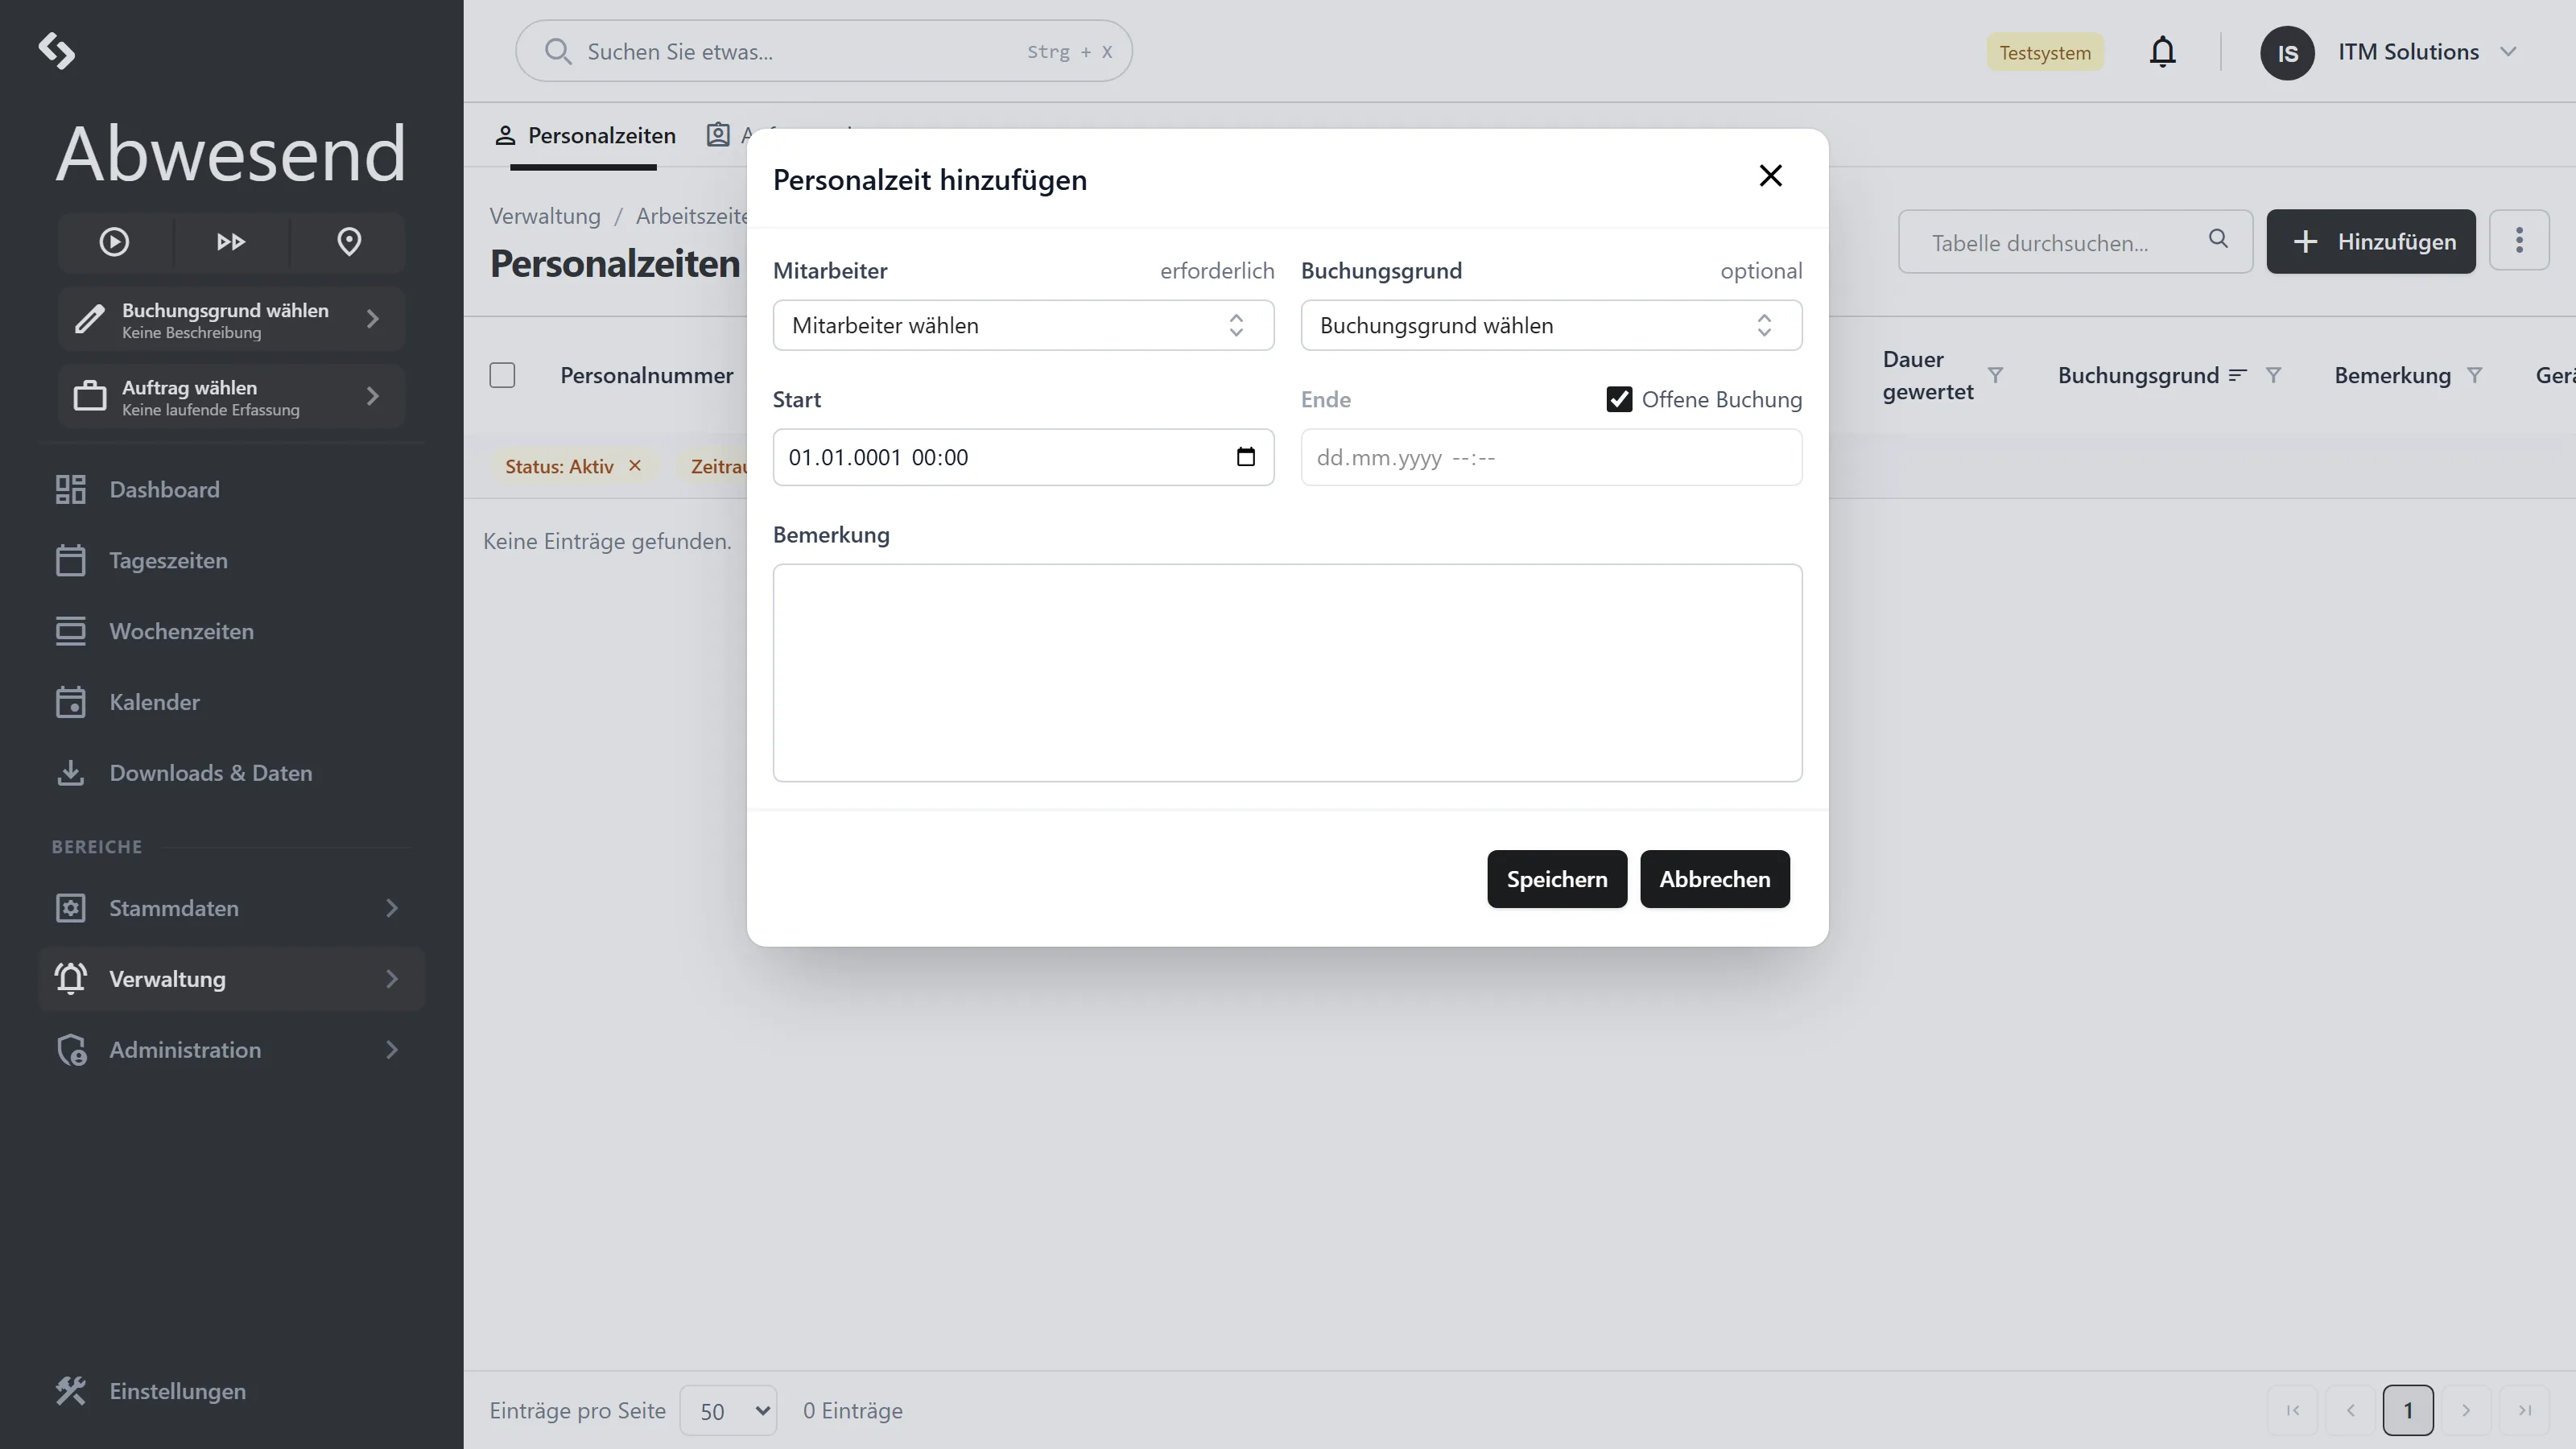Start time tracking with the play icon
The height and width of the screenshot is (1449, 2576).
[114, 242]
